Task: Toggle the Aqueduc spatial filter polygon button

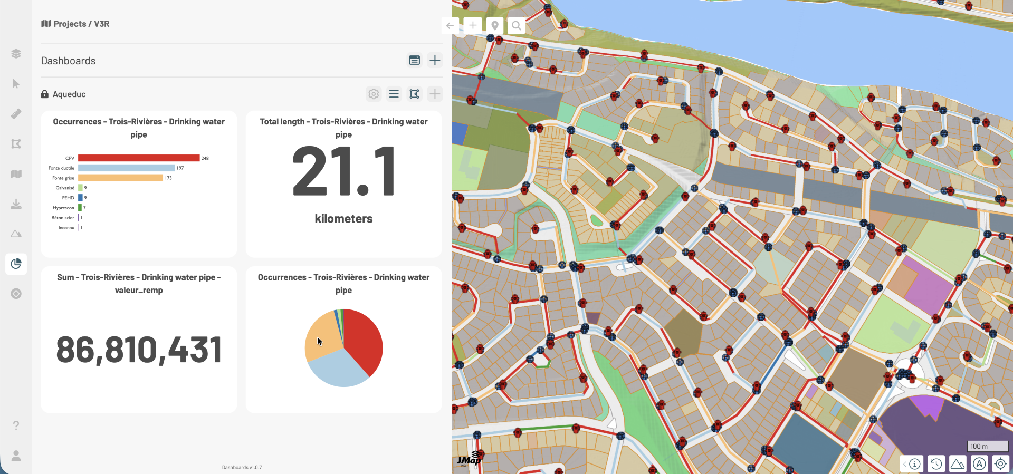Action: click(414, 94)
